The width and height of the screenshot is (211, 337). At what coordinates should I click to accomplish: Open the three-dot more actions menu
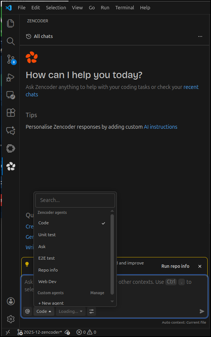200,36
